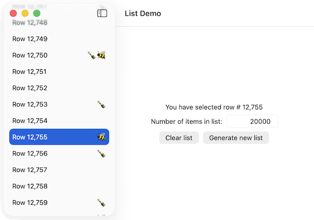The height and width of the screenshot is (220, 314).
Task: Click the bee emoji in selected Row 12,755
Action: click(101, 137)
